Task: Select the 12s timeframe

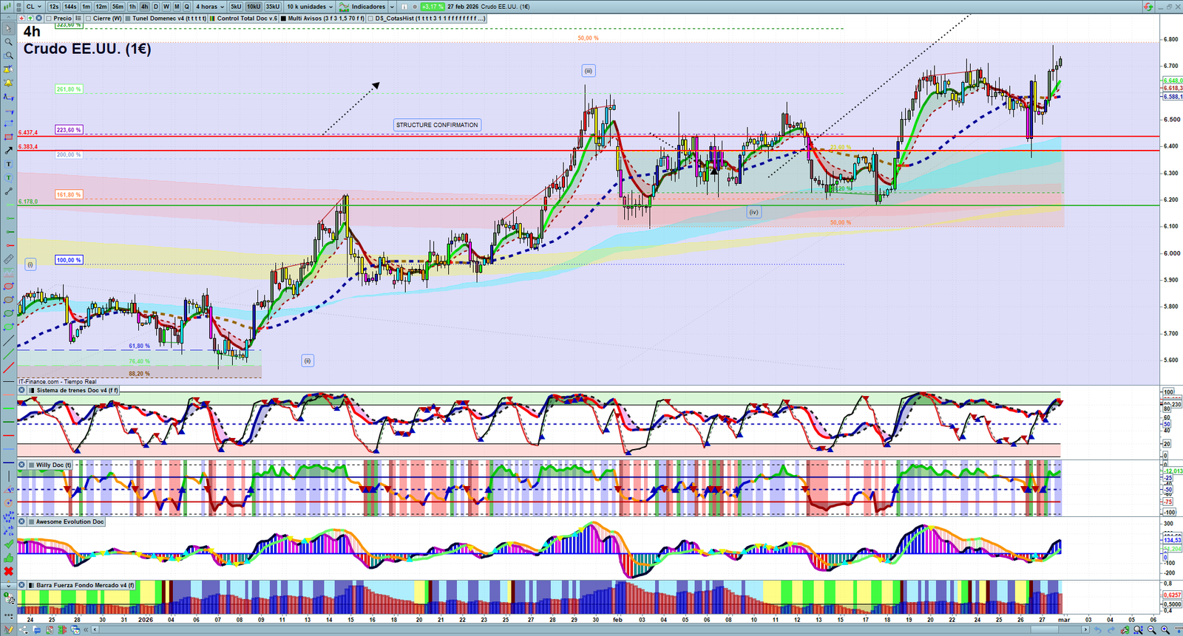Action: [x=54, y=7]
